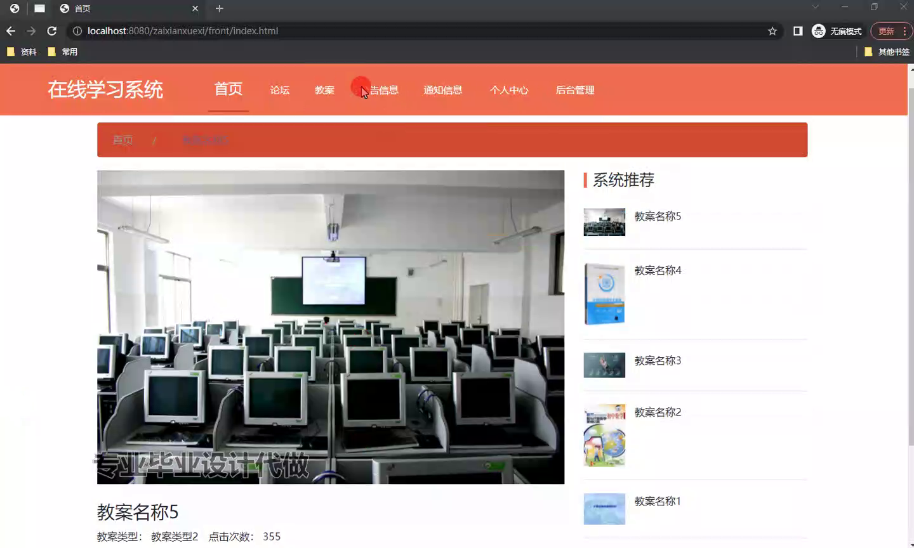
Task: Open the 教案名称2 recommendation link
Action: click(658, 412)
